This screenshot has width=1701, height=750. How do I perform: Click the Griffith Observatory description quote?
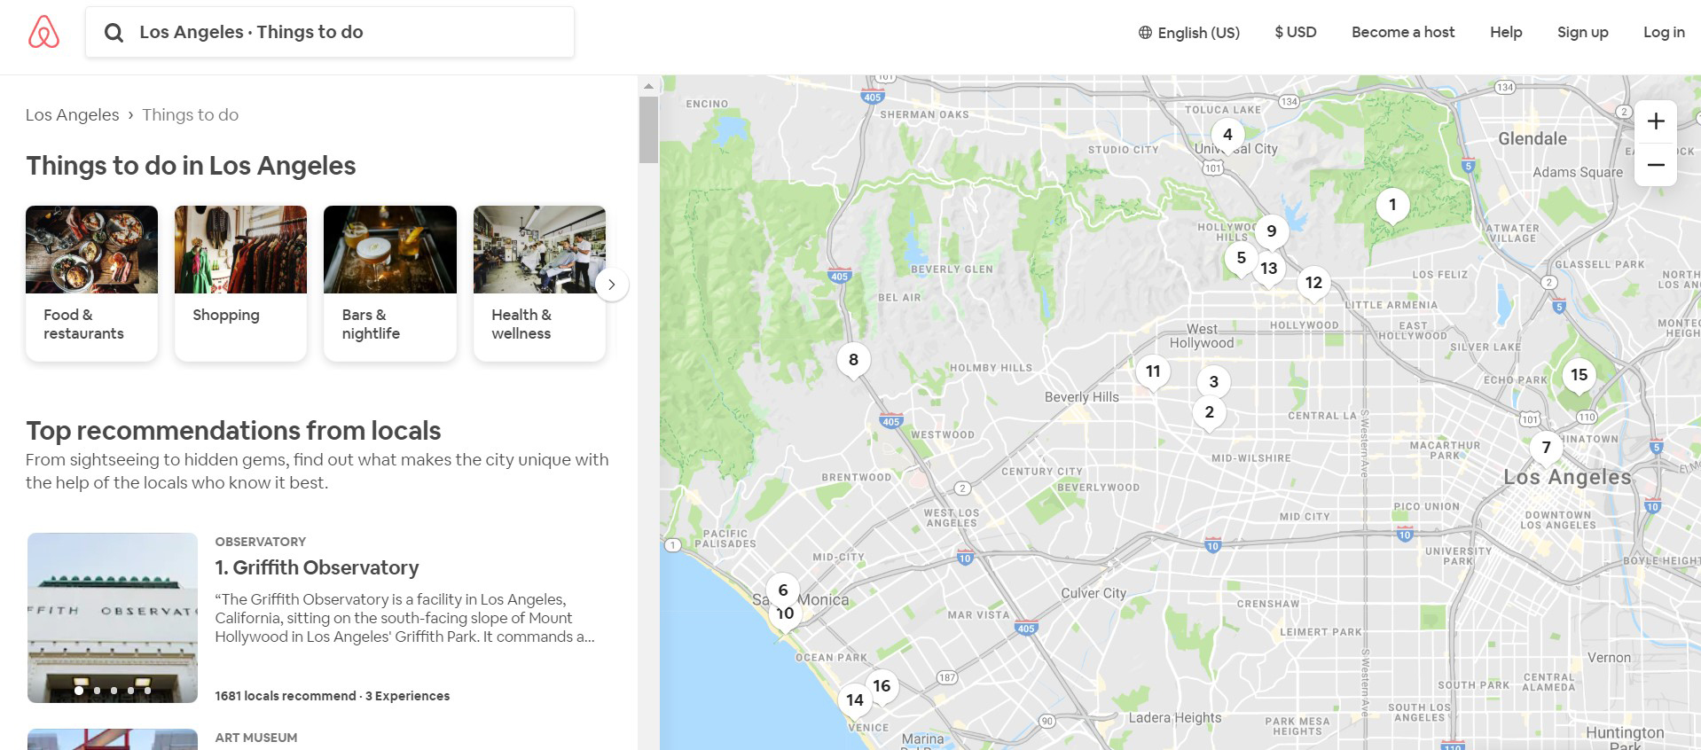[404, 618]
